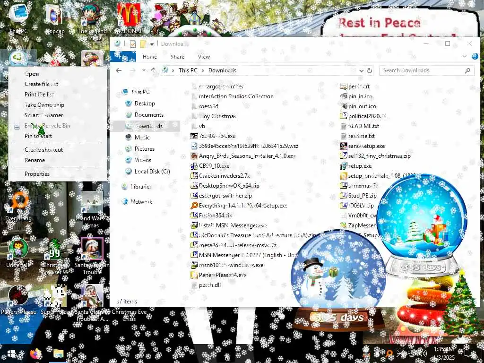Select Music in the navigation pane
Screen dimensions: 484x363
click(142, 138)
